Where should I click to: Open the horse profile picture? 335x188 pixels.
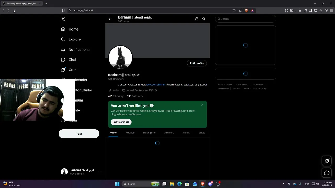click(x=120, y=57)
